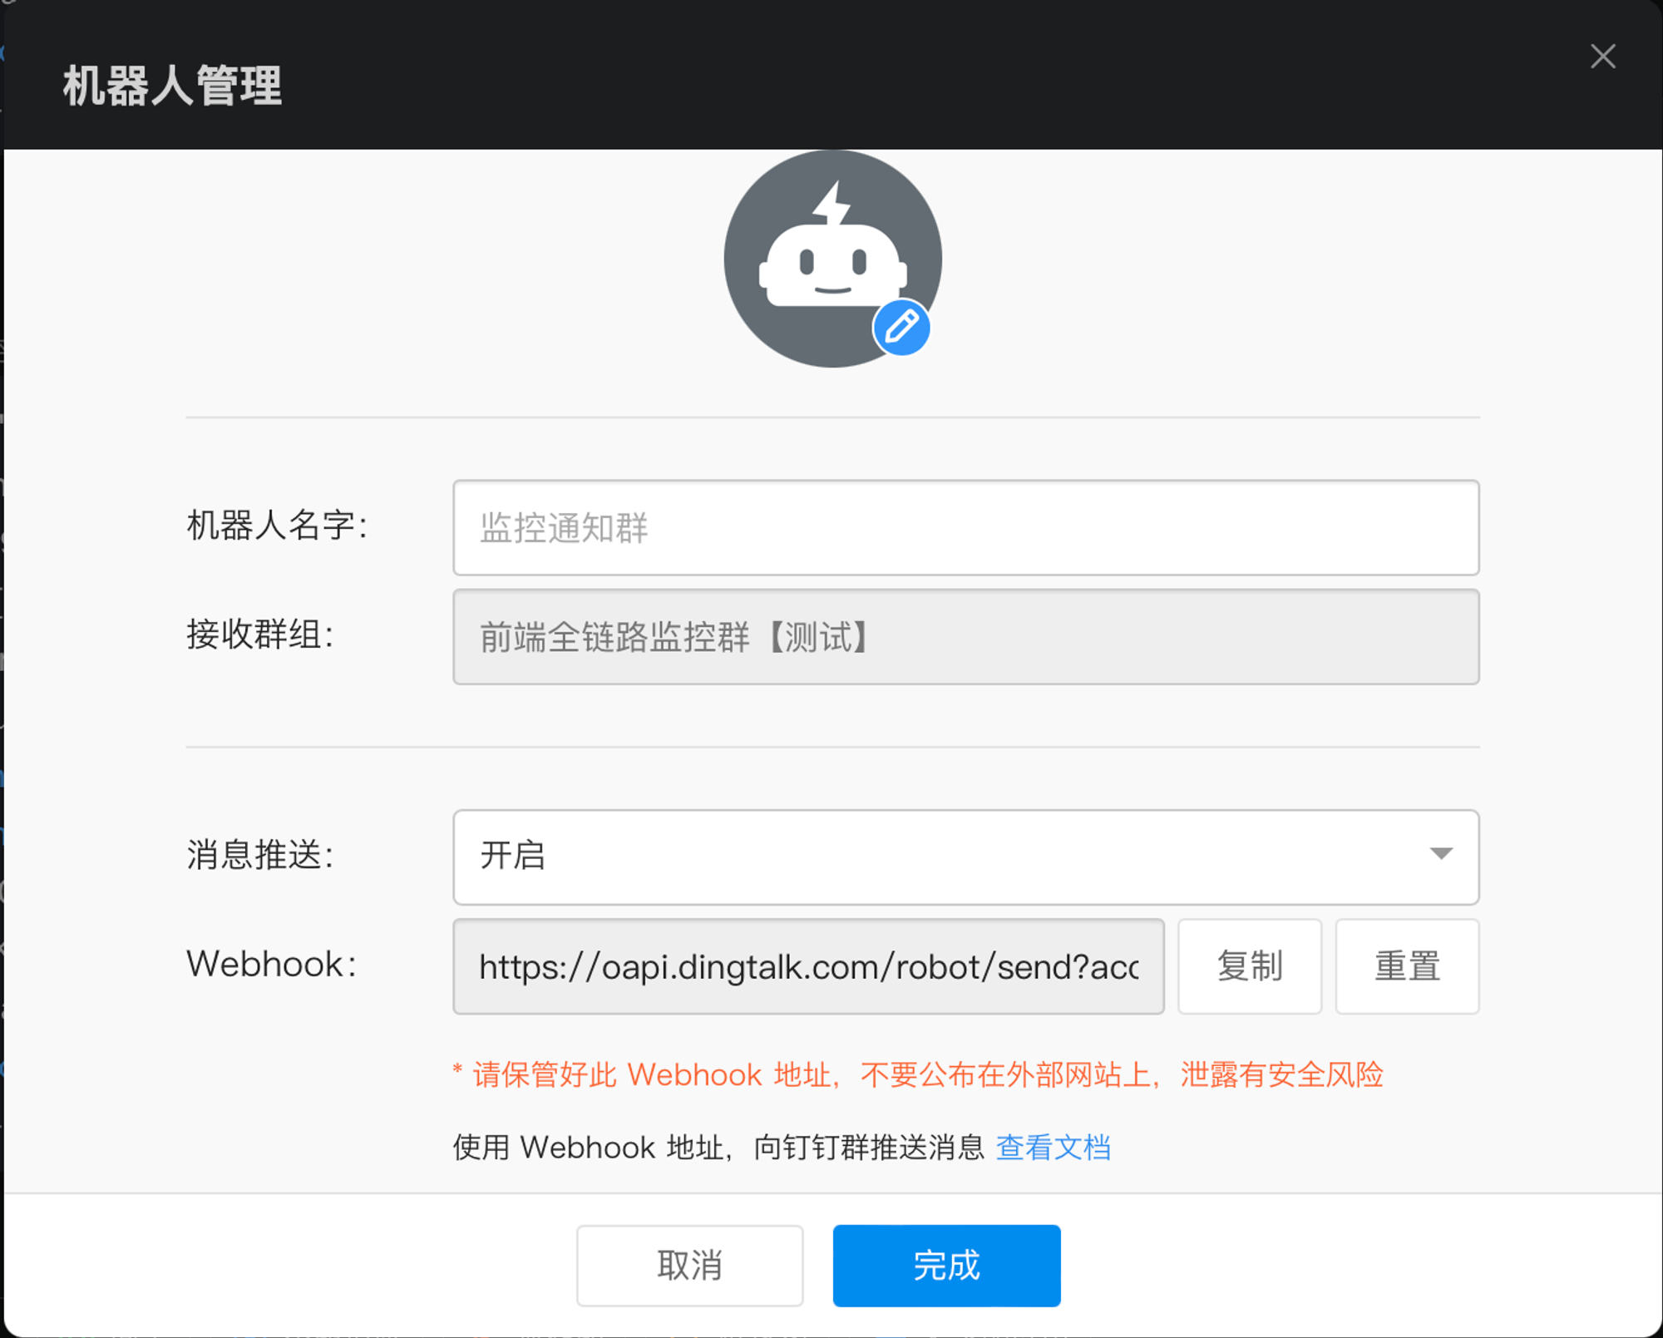Click the blue 完成 button
1663x1338 pixels.
tap(946, 1265)
